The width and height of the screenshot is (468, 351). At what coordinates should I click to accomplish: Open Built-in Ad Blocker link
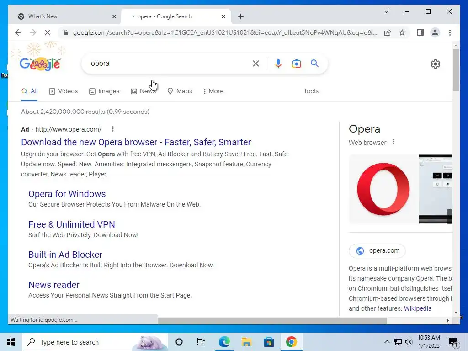click(65, 255)
